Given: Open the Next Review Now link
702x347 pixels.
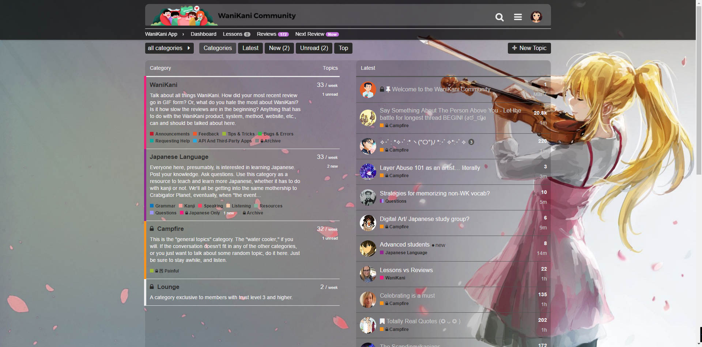Looking at the screenshot, I should tap(317, 34).
